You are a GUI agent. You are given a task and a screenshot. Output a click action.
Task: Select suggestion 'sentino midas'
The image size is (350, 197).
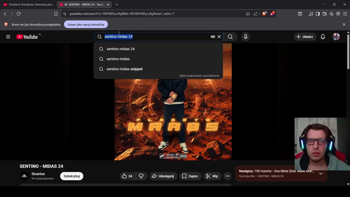158,59
